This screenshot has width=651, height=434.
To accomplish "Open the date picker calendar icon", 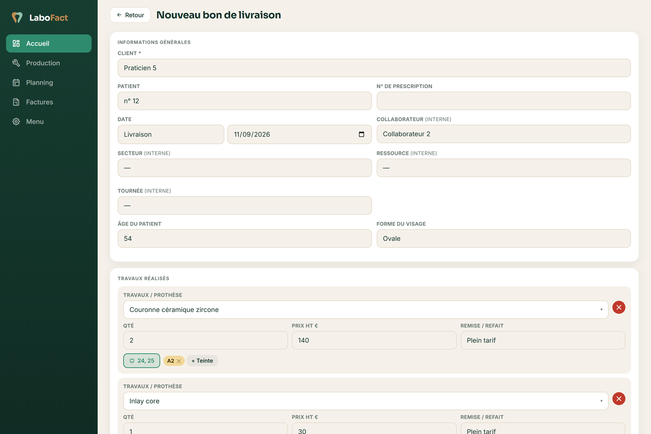I will pos(362,134).
